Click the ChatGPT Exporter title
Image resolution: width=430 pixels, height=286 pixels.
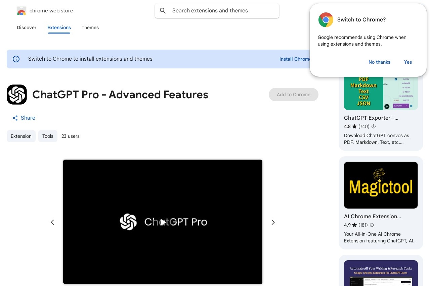pos(371,118)
